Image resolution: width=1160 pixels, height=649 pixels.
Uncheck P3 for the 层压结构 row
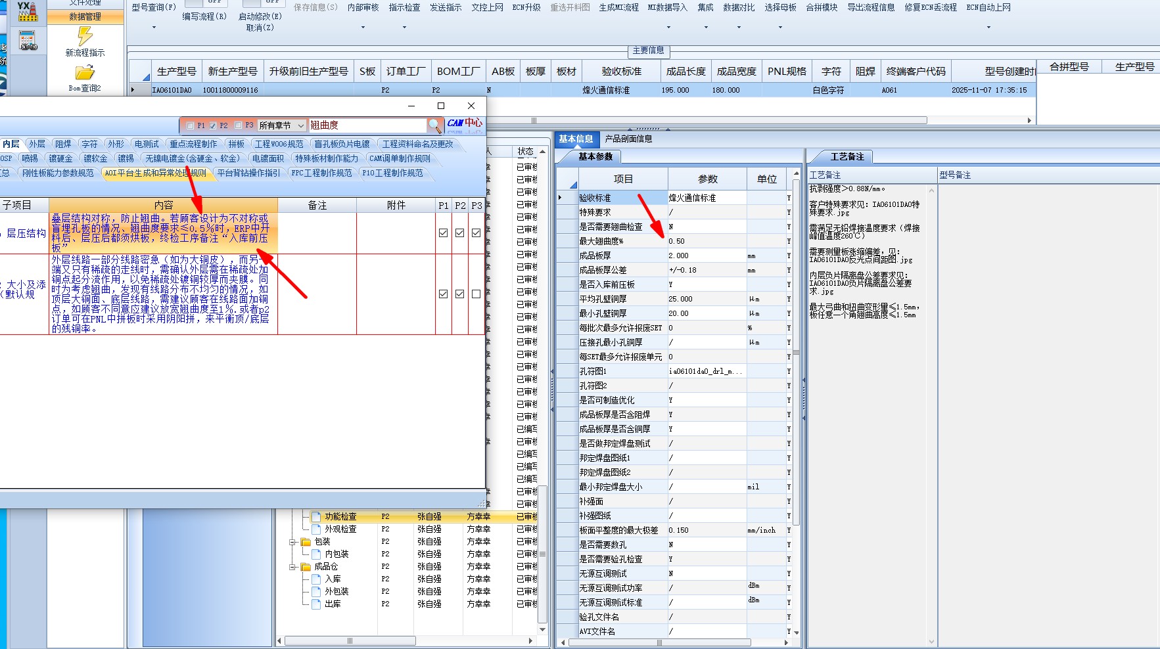coord(476,233)
